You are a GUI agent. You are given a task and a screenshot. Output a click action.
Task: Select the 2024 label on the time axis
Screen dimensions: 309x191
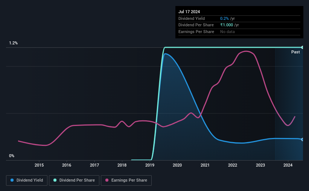[x=288, y=165]
